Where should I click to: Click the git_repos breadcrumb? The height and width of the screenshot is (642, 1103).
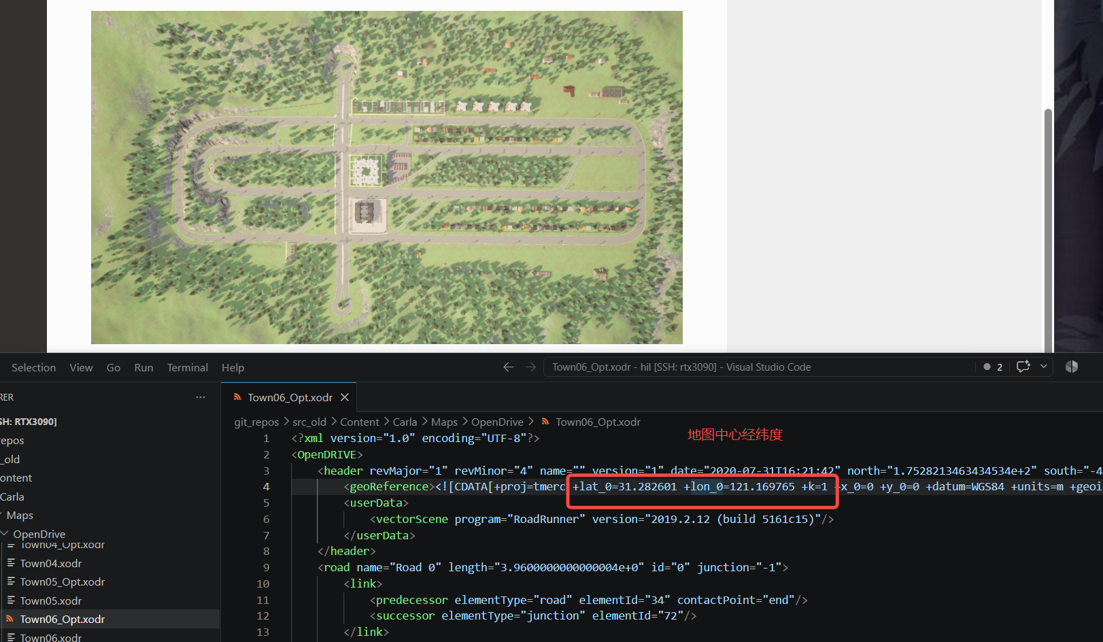coord(256,422)
